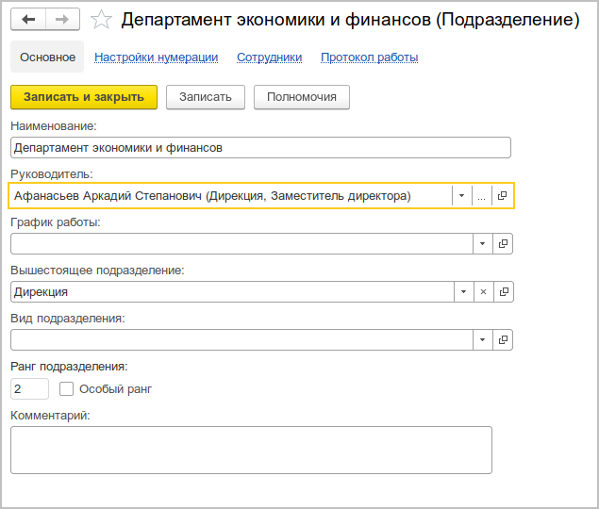
Task: Switch to the Настройки нумерации tab
Action: pyautogui.click(x=156, y=57)
